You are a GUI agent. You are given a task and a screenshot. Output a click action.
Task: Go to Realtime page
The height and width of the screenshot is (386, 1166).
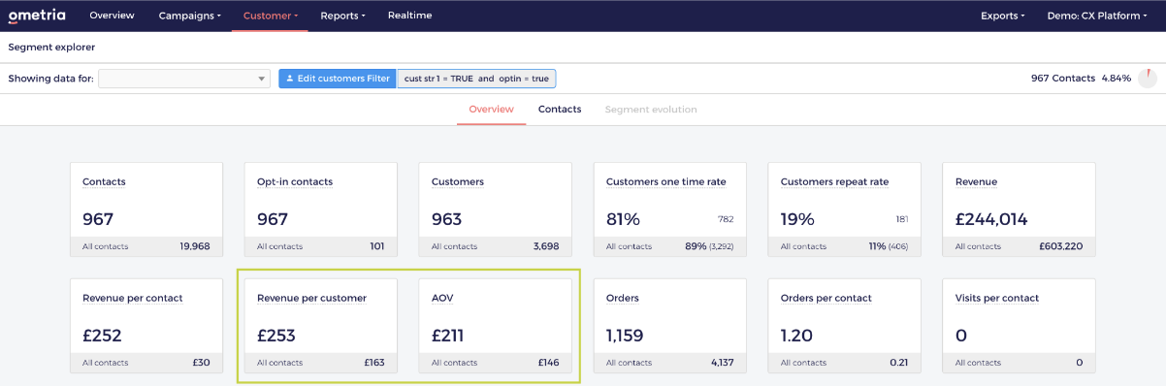(x=409, y=16)
